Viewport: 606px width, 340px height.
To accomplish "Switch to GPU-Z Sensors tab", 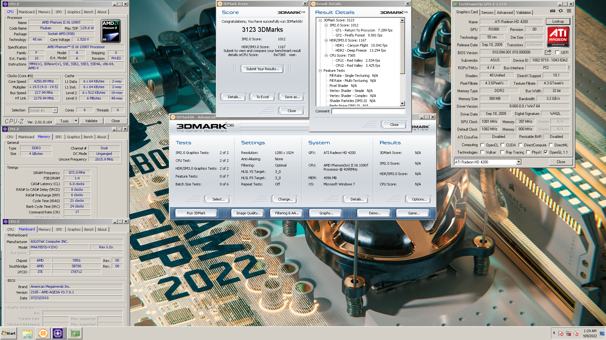I will pyautogui.click(x=487, y=13).
